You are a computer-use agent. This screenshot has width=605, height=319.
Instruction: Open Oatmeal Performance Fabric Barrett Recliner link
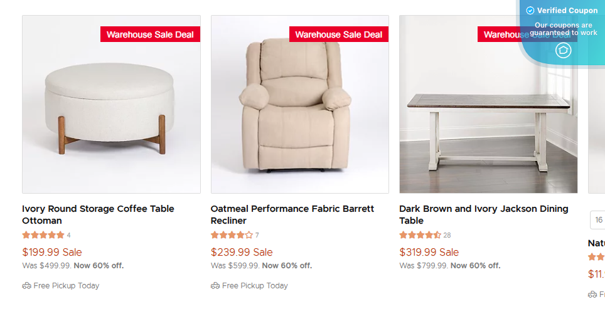coord(292,214)
